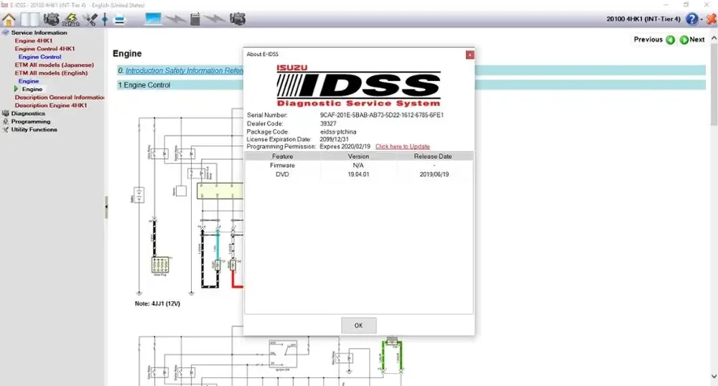Image resolution: width=718 pixels, height=386 pixels.
Task: Expand the Utility Functions section
Action: (x=34, y=130)
